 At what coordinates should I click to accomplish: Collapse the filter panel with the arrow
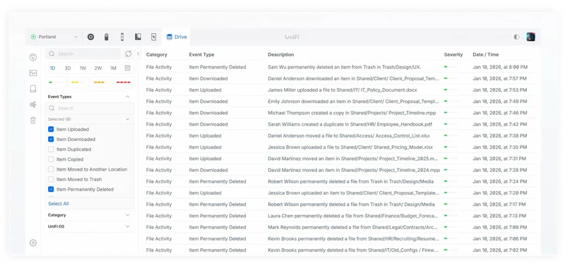[138, 54]
